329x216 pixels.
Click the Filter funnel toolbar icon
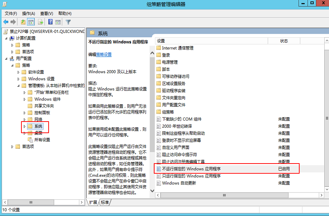click(68, 22)
